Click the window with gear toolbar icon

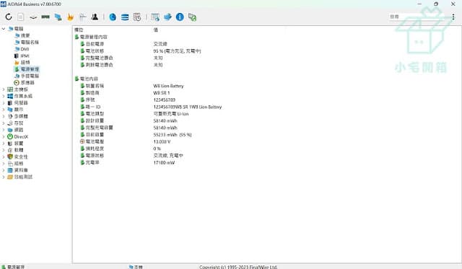(x=155, y=17)
